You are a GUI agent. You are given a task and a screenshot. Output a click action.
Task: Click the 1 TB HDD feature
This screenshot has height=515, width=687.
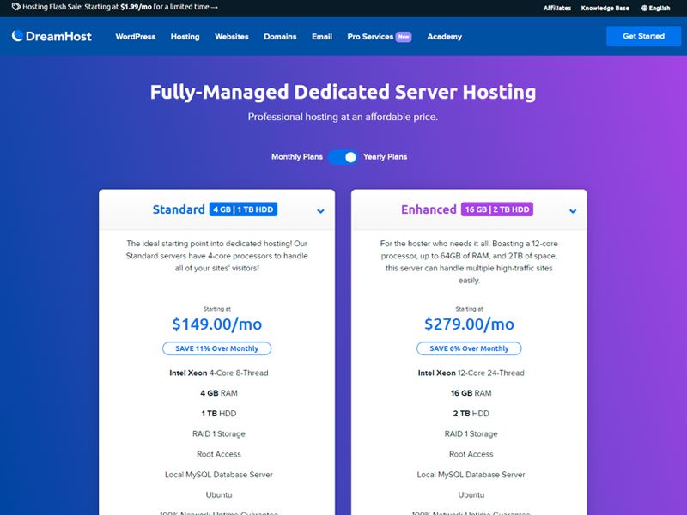tap(219, 414)
